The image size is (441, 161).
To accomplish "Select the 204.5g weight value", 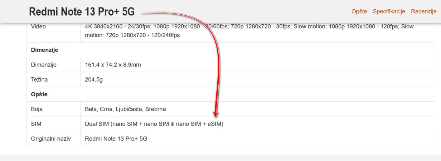I will 94,79.
